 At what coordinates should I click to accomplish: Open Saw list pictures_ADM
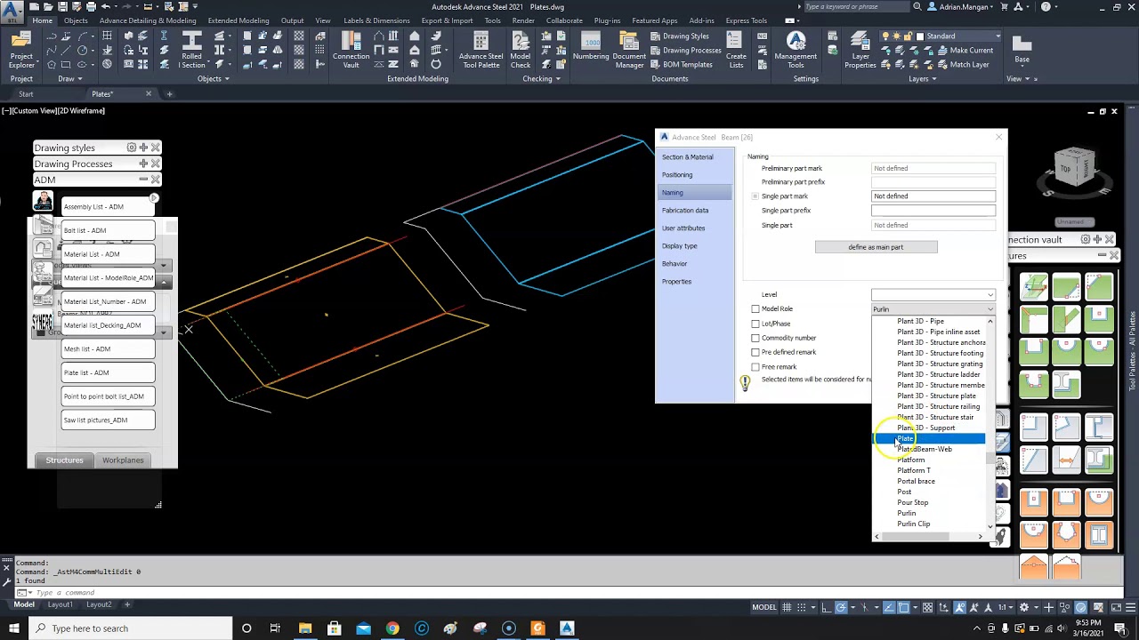pos(108,420)
